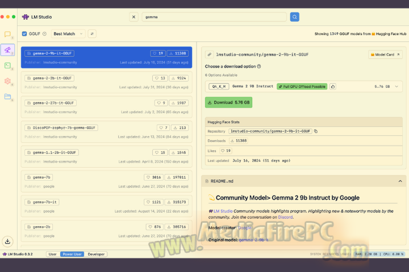This screenshot has width=409, height=272.
Task: Select the DiscoPOP-zephyr-7b-gemma-GGUF result
Action: [x=106, y=131]
